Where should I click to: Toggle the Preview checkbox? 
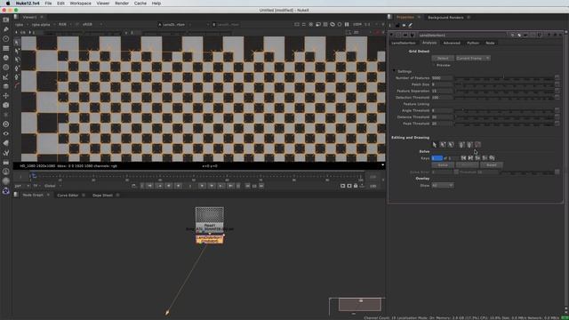point(434,65)
